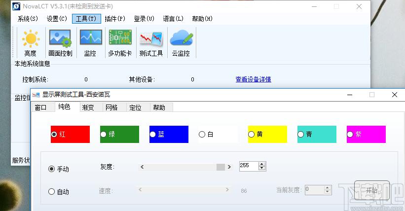
Task: Minimize the 显示屏测试工具 window
Action: click(350, 95)
